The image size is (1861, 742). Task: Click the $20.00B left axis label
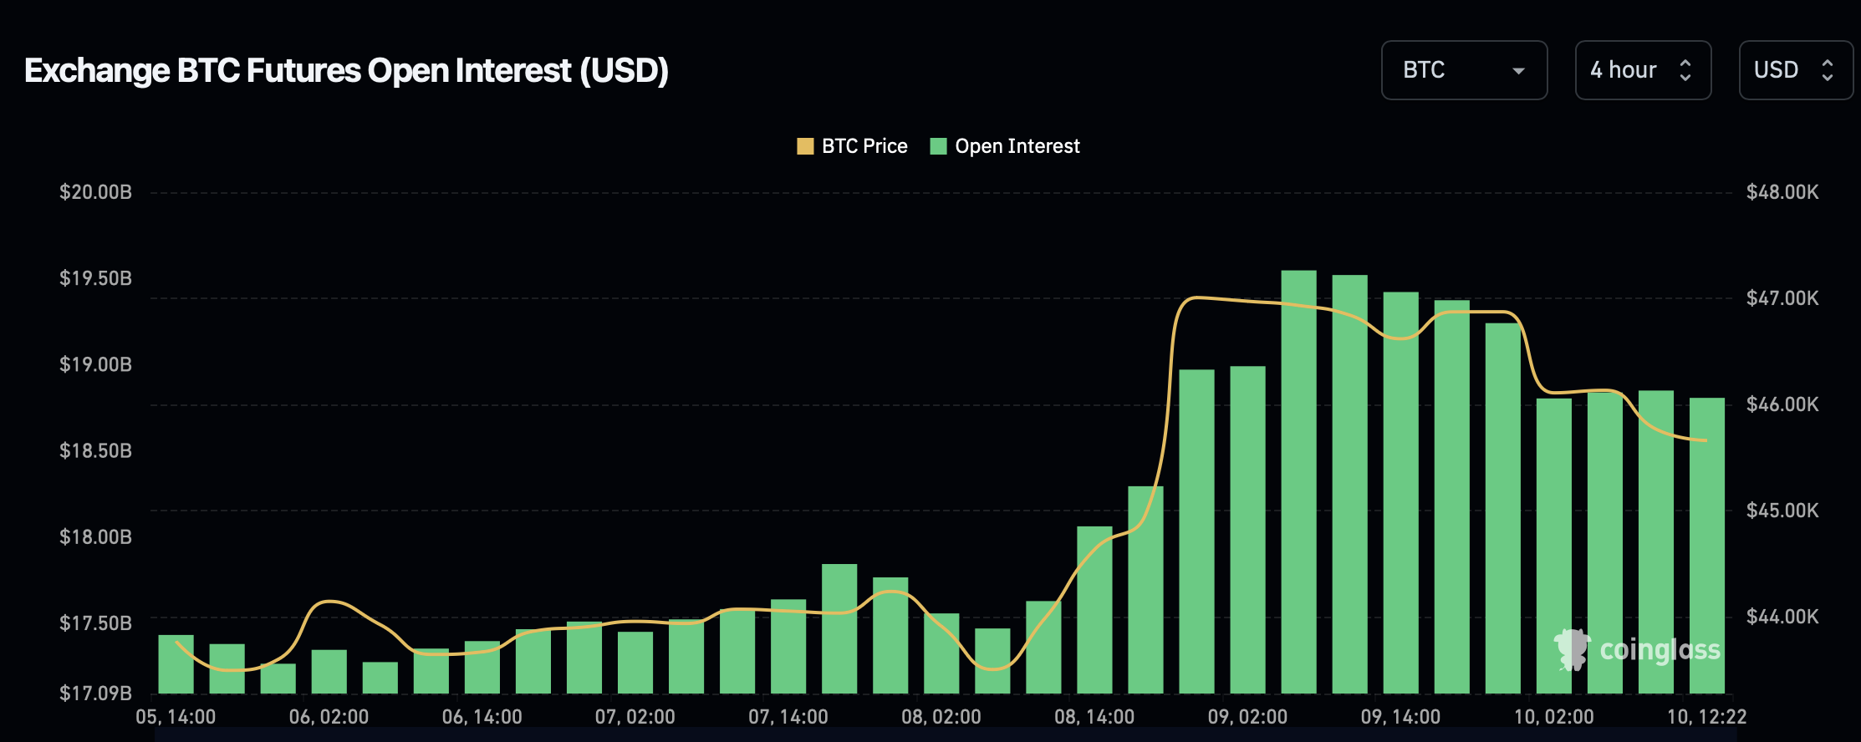pyautogui.click(x=95, y=192)
